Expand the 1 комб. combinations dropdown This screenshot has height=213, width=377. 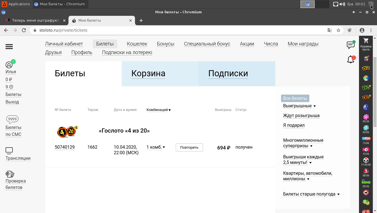[x=156, y=147]
